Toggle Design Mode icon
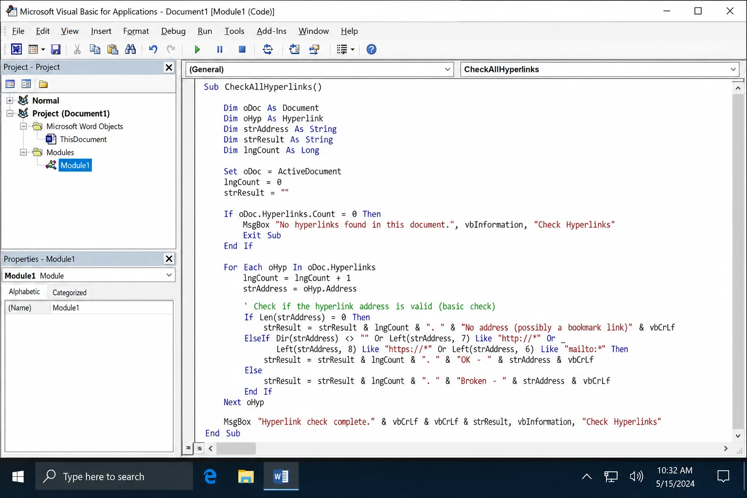This screenshot has height=498, width=747. (x=267, y=49)
